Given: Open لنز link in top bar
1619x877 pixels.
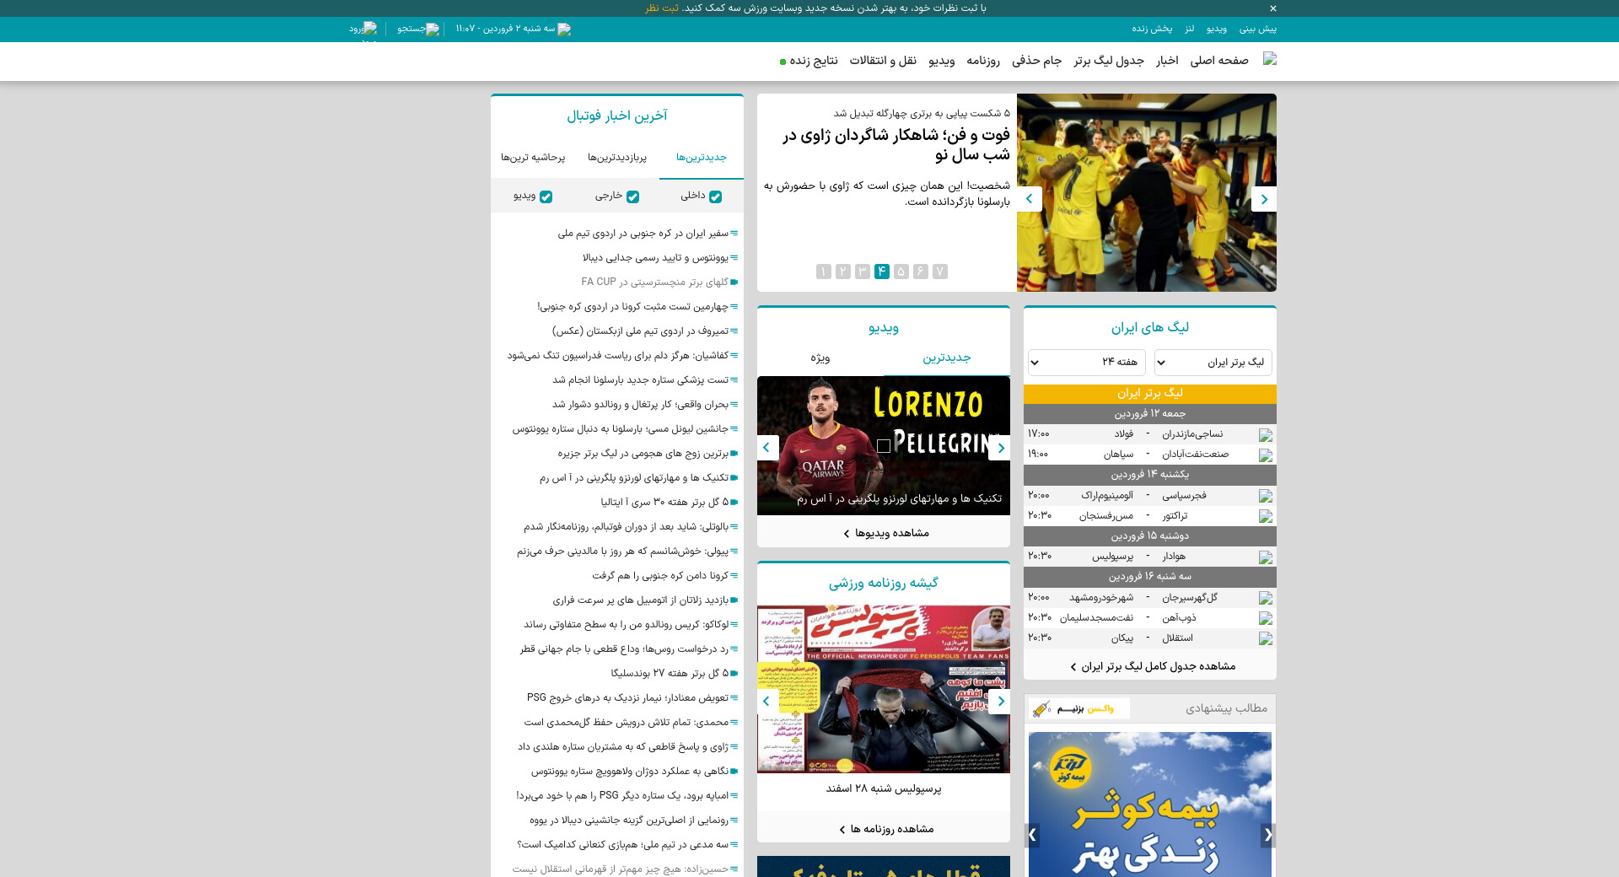Looking at the screenshot, I should pos(1190,29).
